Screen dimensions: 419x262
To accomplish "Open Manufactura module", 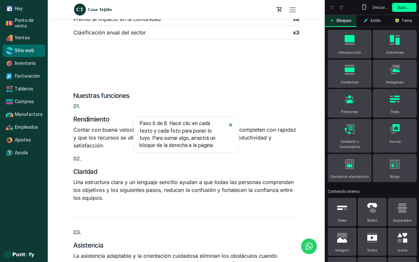I will (x=24, y=114).
